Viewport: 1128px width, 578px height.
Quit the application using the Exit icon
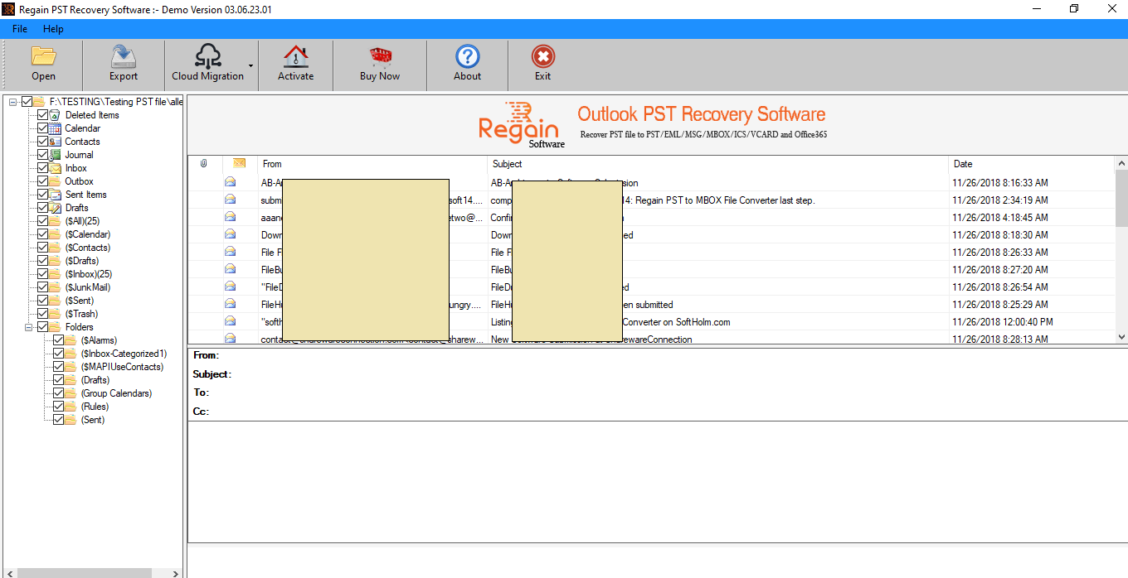(542, 64)
